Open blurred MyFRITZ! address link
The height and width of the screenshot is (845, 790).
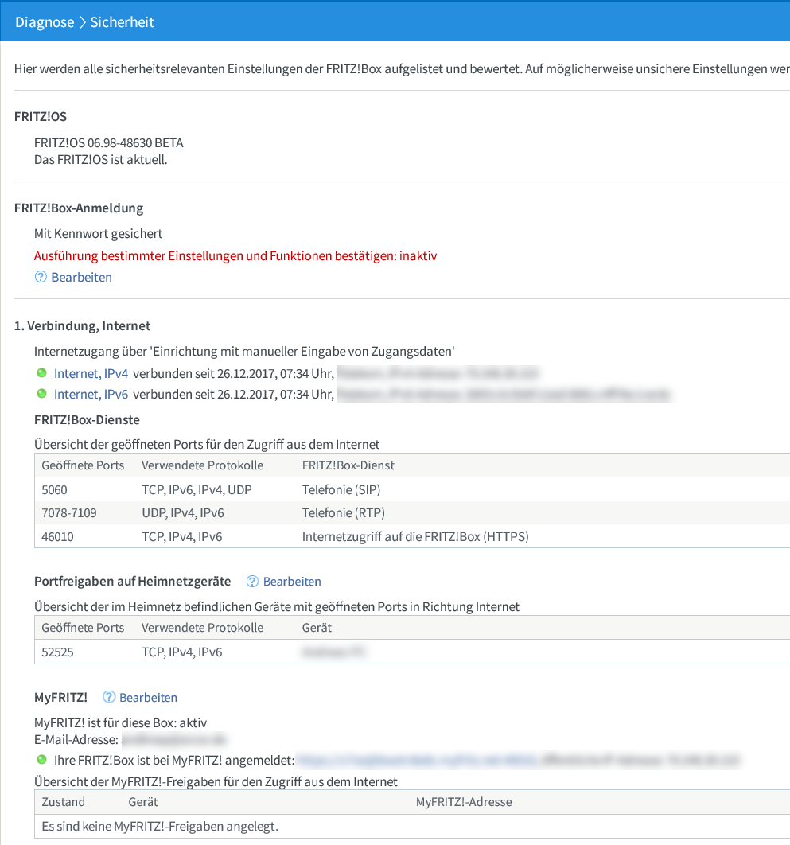(x=417, y=760)
